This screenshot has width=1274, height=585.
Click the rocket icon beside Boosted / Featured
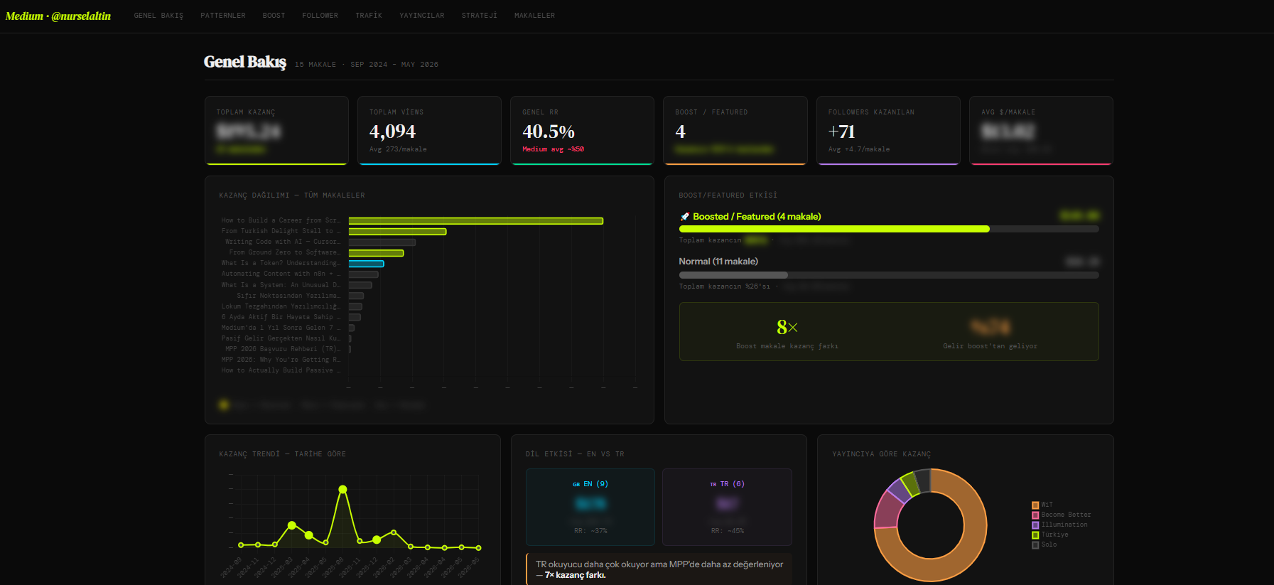coord(684,217)
